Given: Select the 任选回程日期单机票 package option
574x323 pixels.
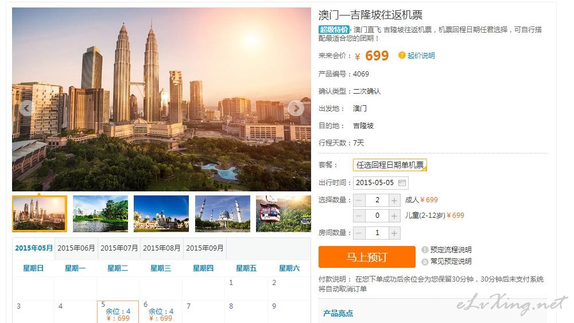Looking at the screenshot, I should coord(390,165).
